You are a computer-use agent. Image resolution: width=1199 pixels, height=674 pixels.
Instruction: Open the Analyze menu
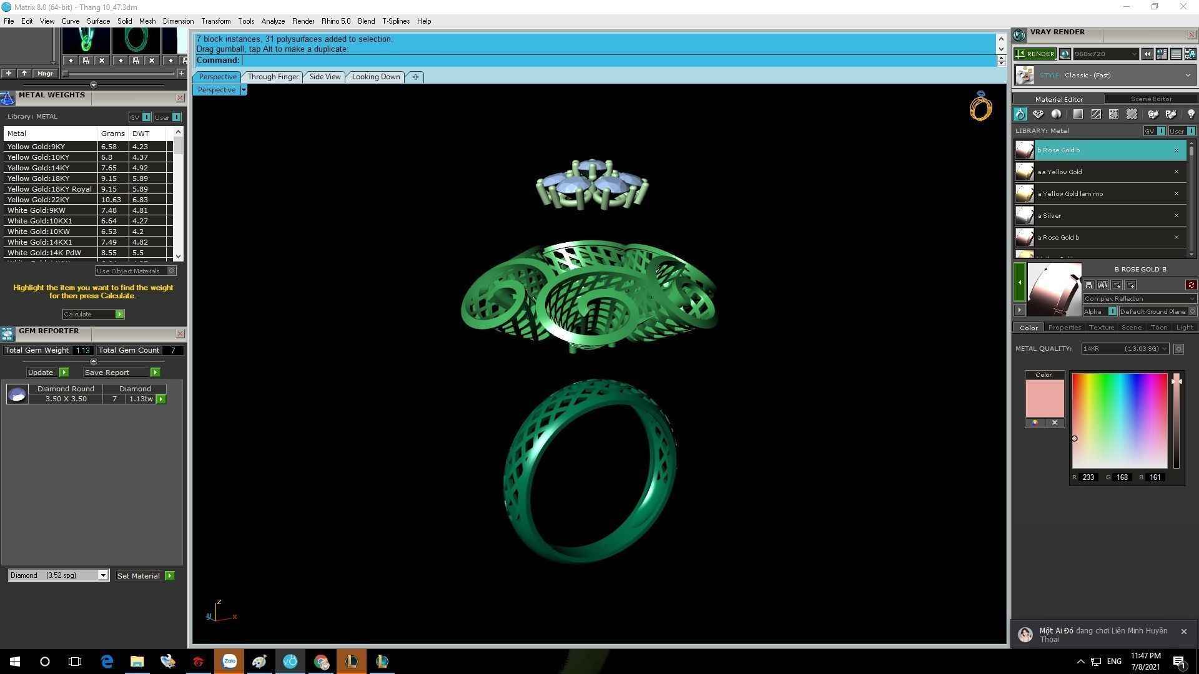click(x=273, y=21)
